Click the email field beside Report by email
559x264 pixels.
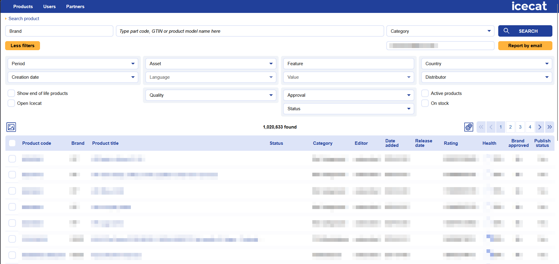coord(440,46)
